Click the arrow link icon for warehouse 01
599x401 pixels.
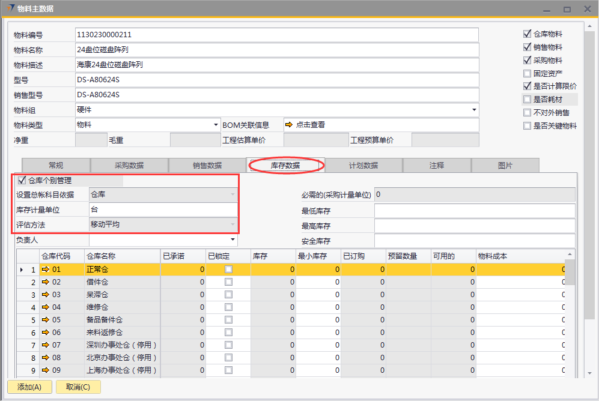[46, 270]
